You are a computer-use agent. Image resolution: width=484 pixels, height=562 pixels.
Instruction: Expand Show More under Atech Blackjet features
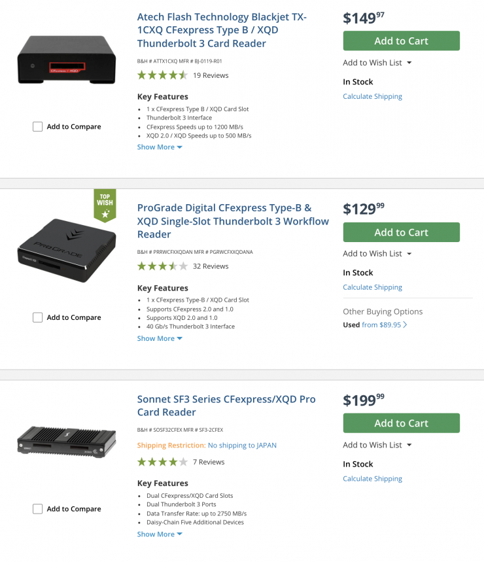[160, 147]
